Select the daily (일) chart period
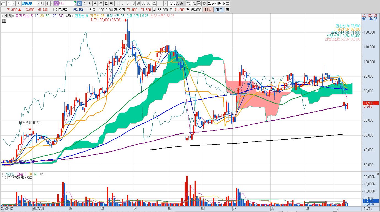The image size is (380, 212). click(79, 3)
